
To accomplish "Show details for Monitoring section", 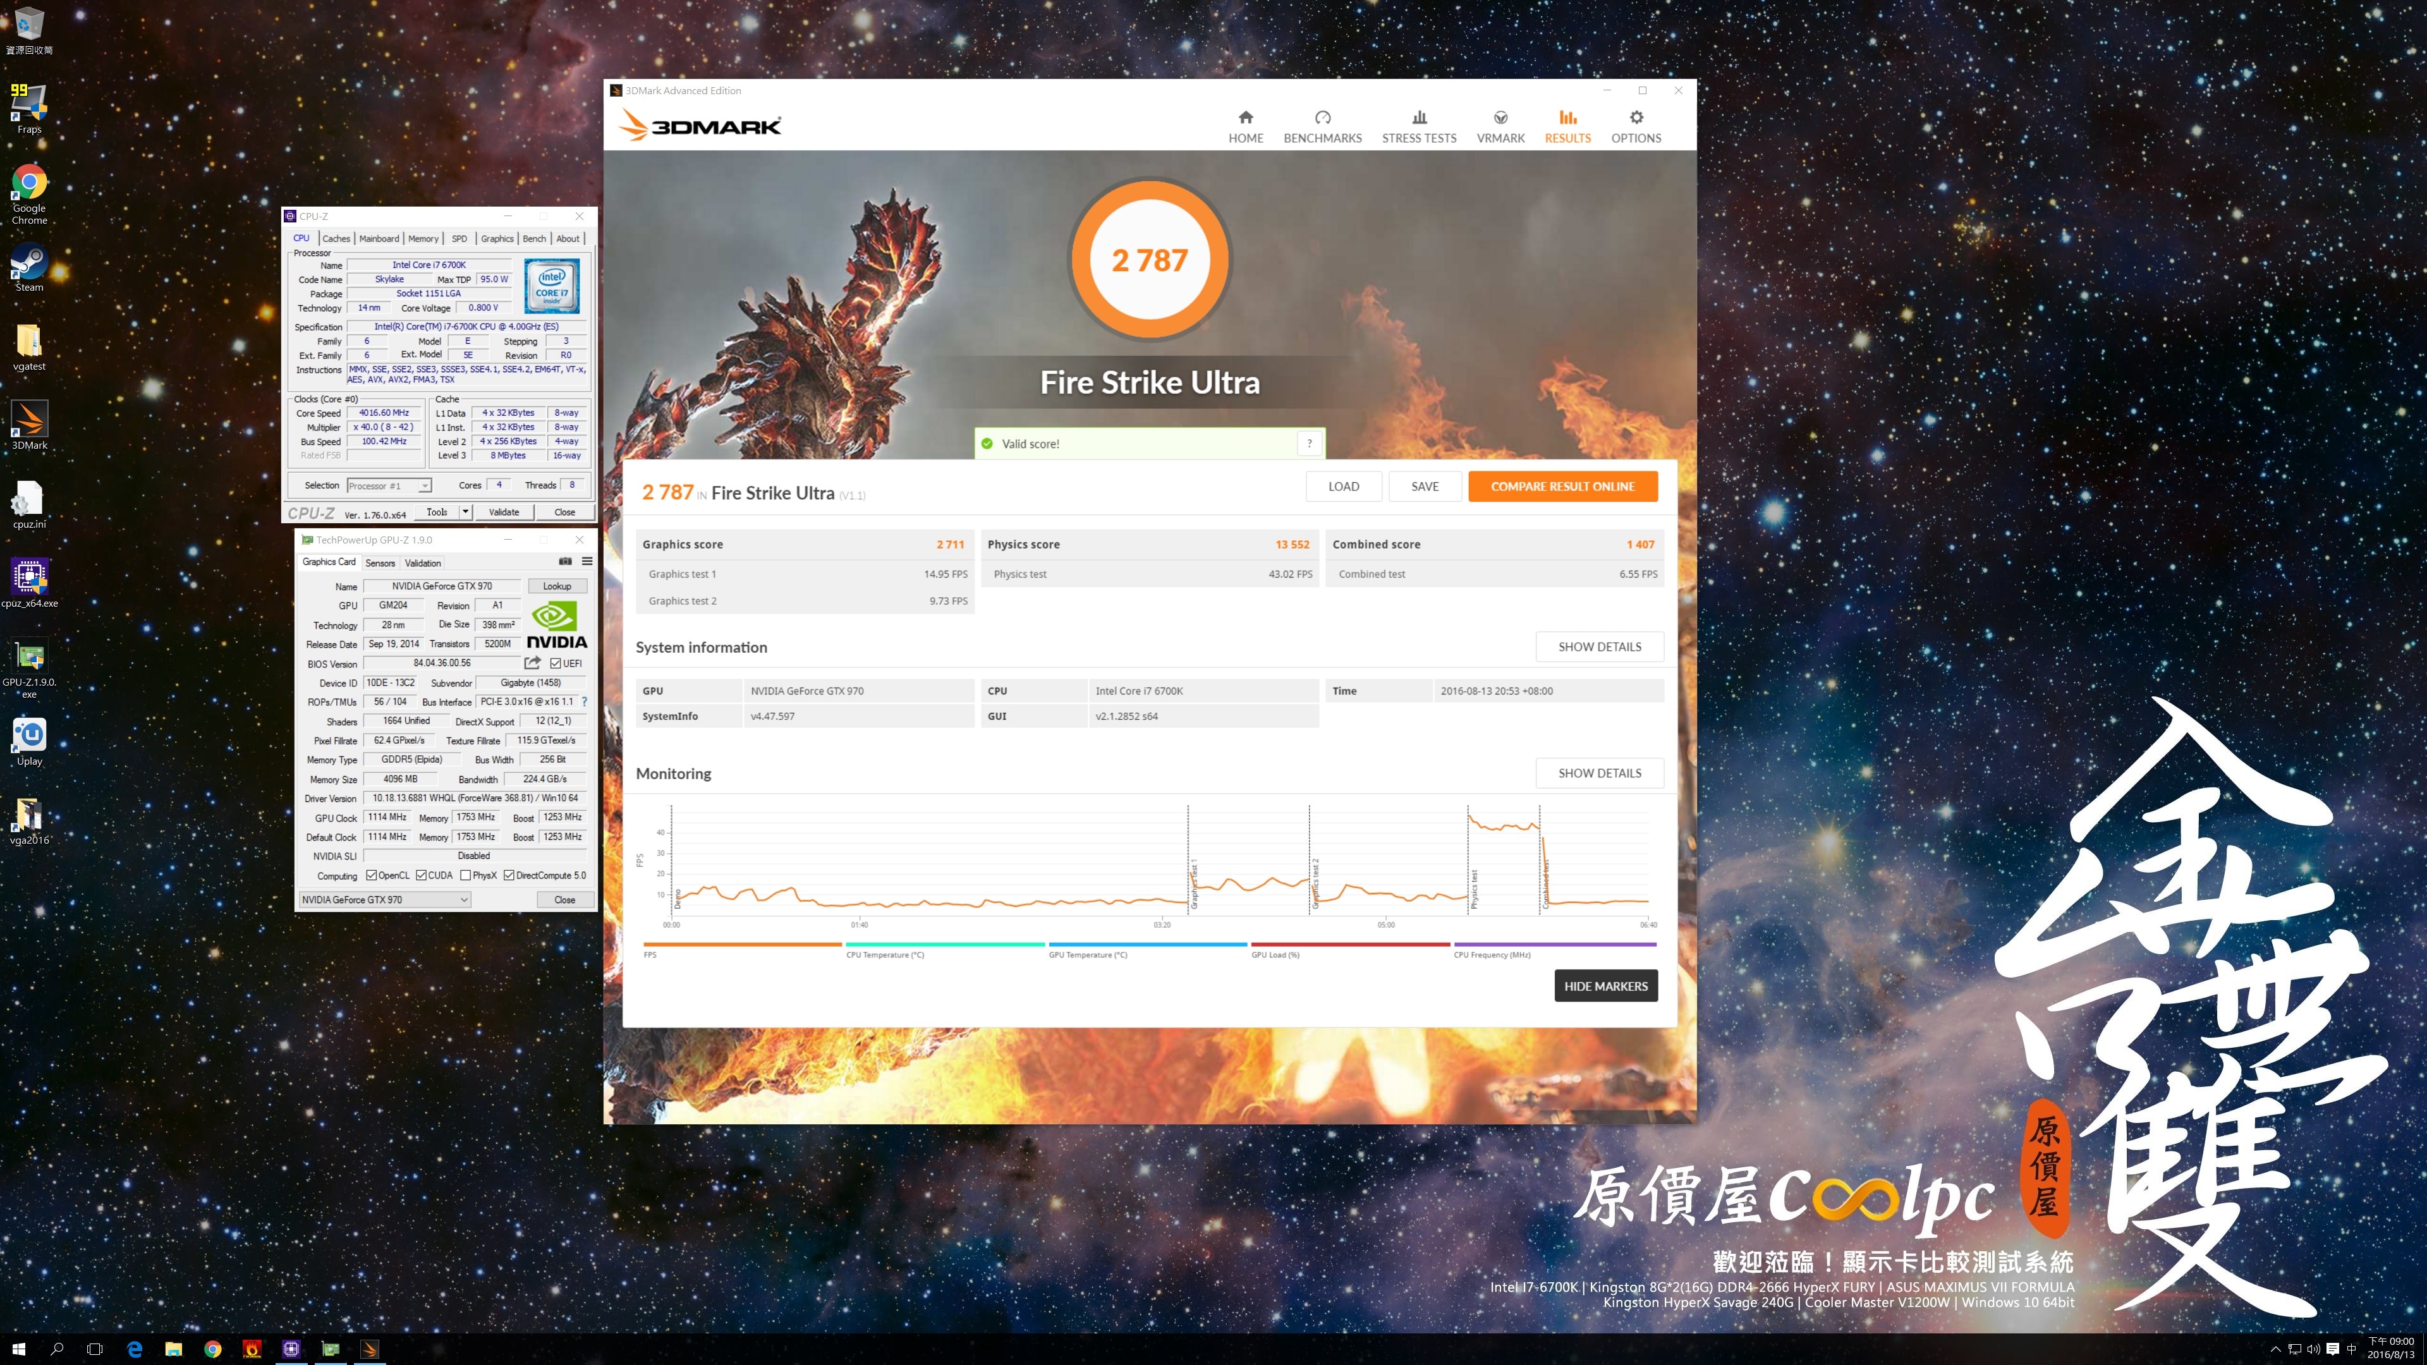I will coord(1599,773).
